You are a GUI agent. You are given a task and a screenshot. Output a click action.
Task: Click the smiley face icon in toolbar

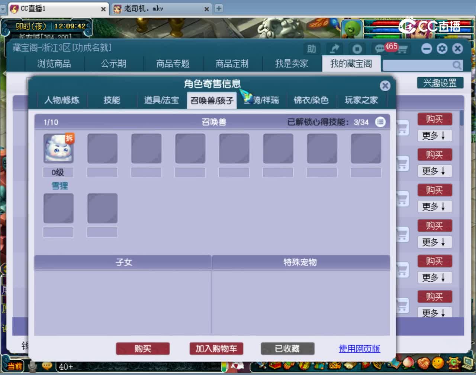tap(438, 362)
